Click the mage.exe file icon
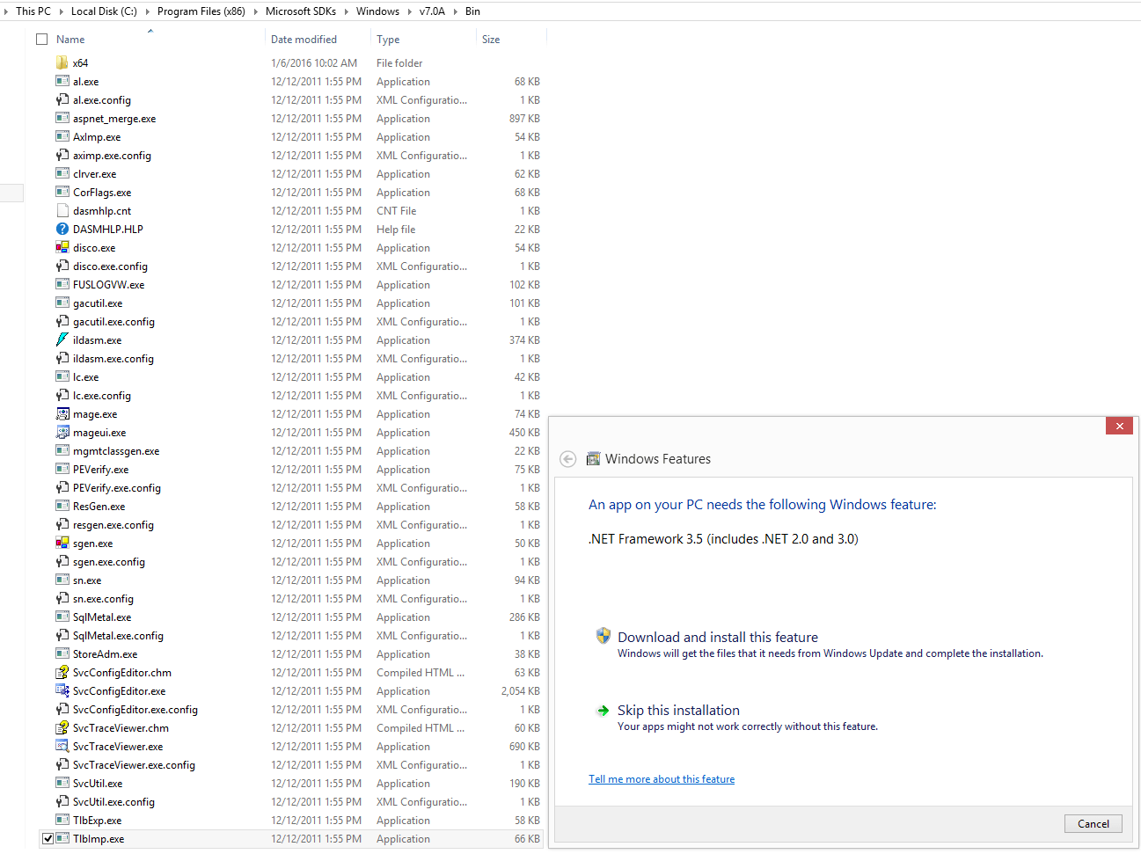Screen dimensions: 1141x854 point(62,413)
